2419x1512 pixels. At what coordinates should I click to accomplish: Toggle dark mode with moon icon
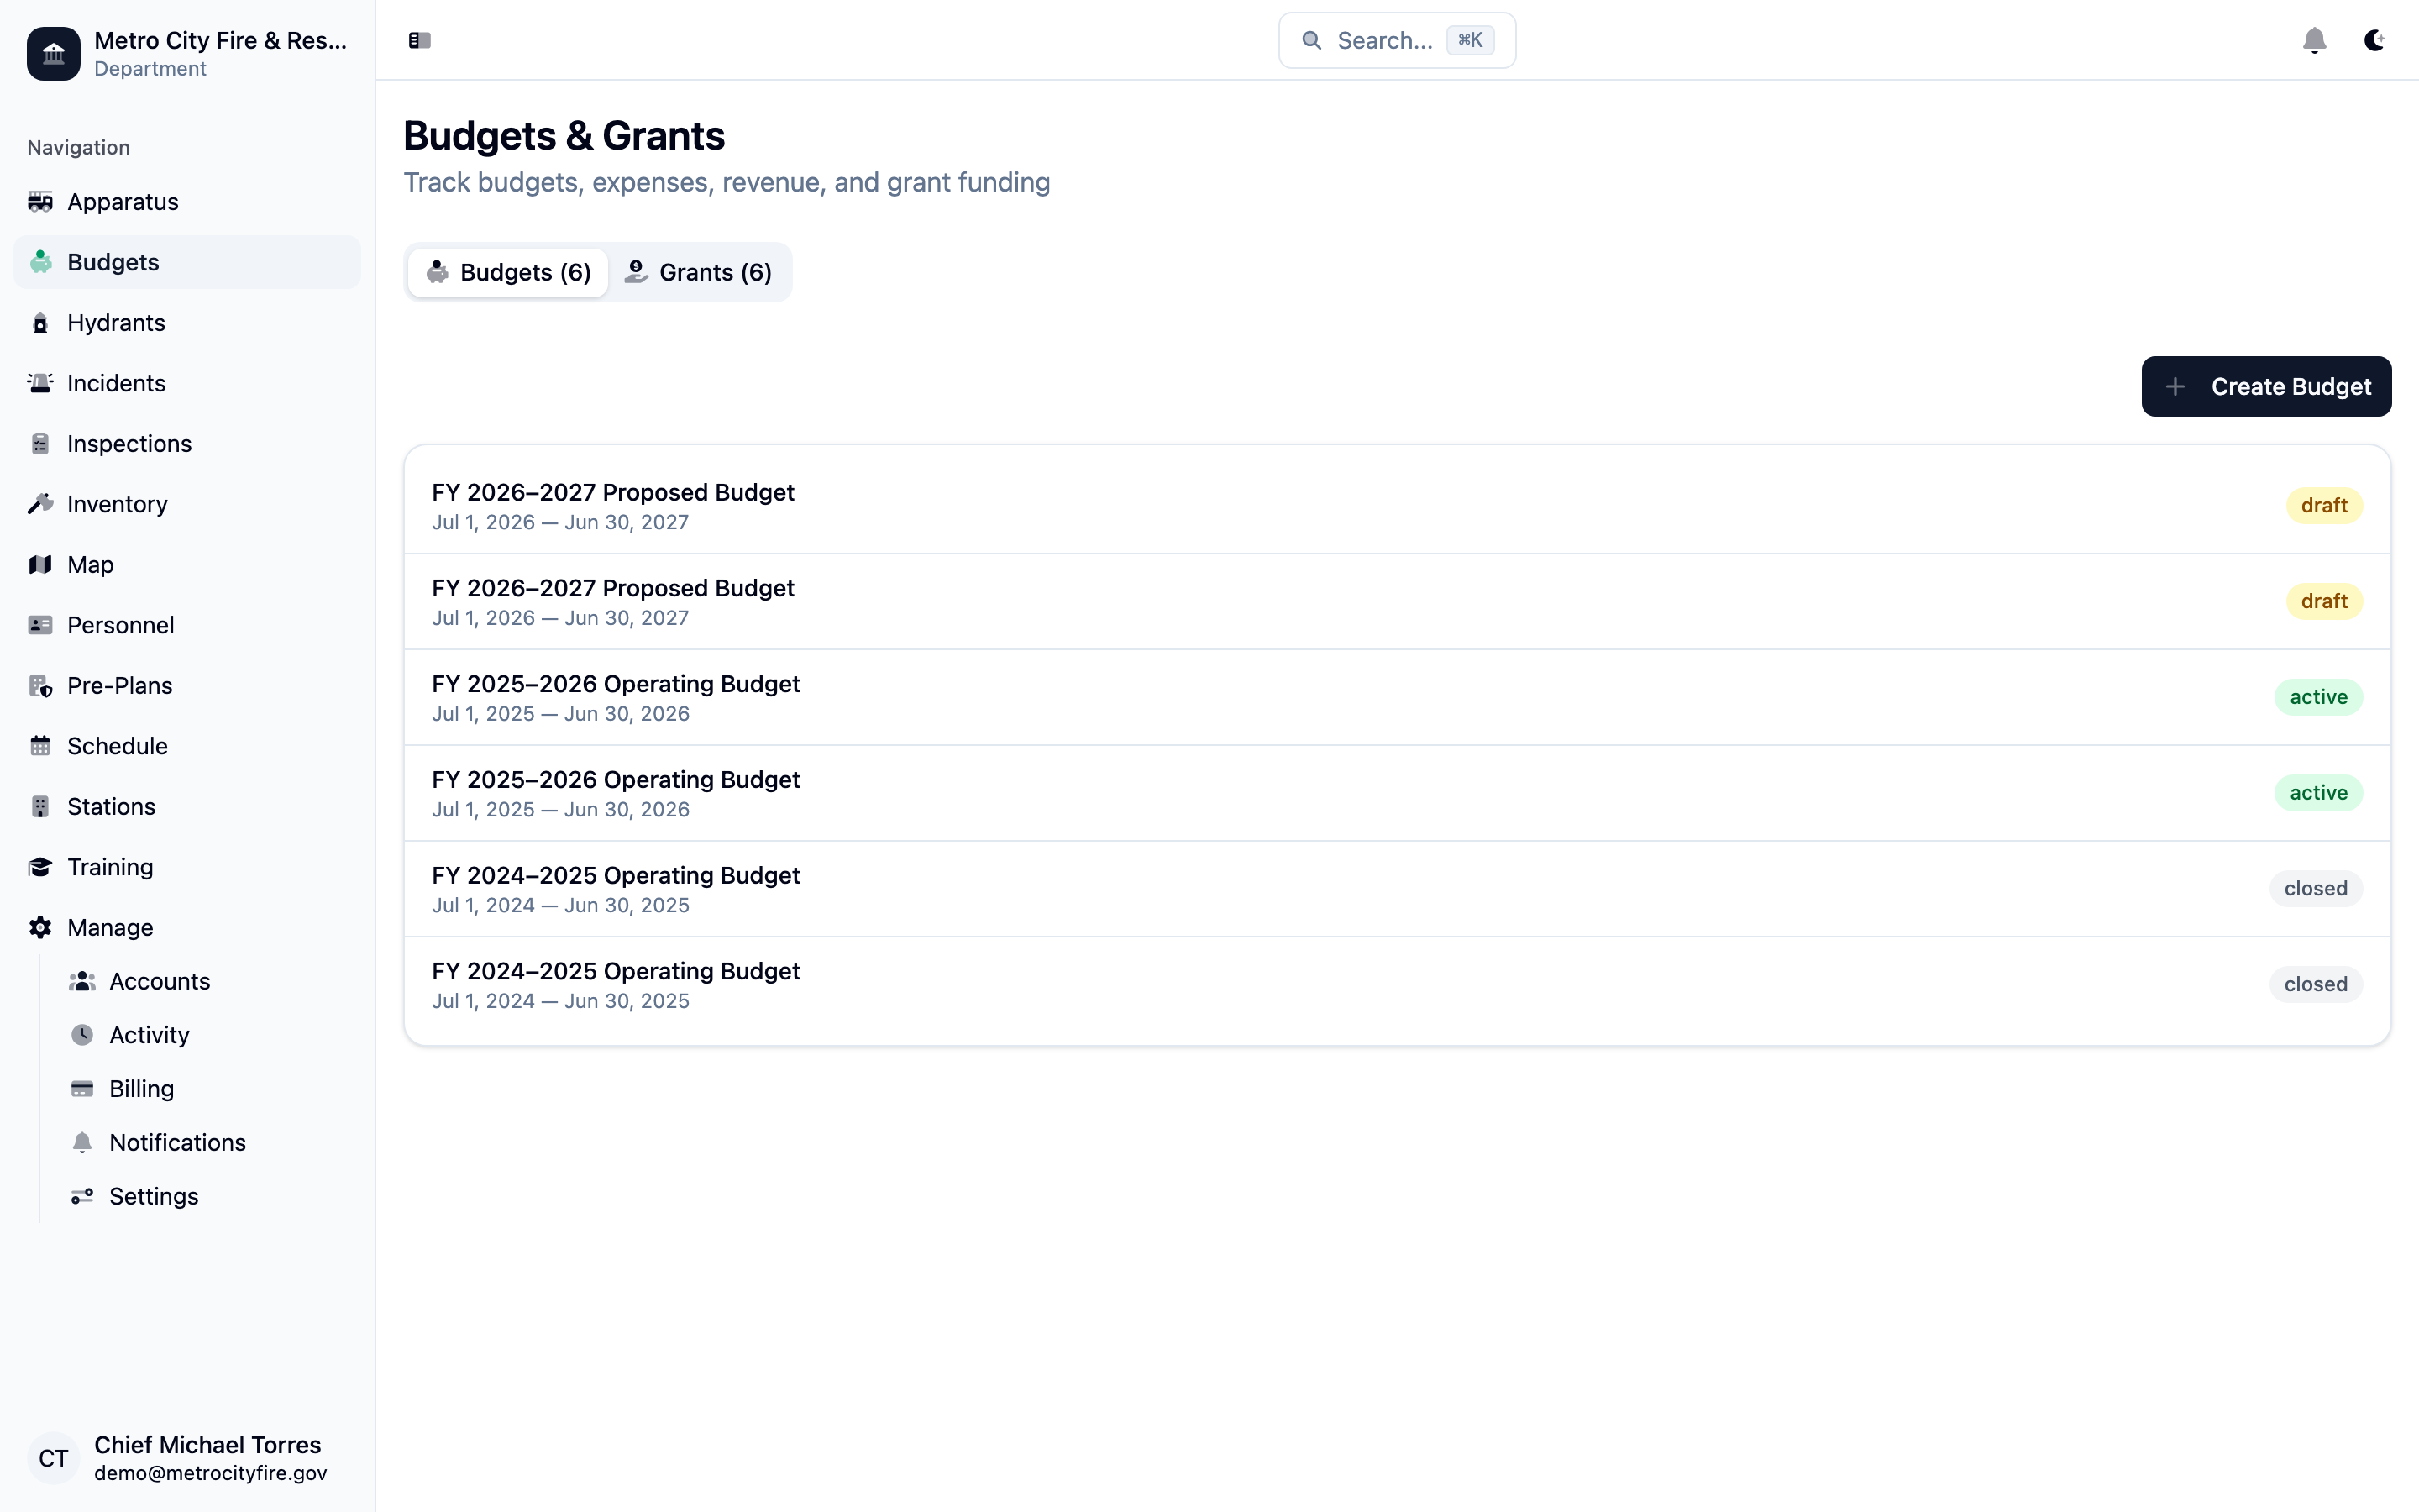pos(2374,40)
